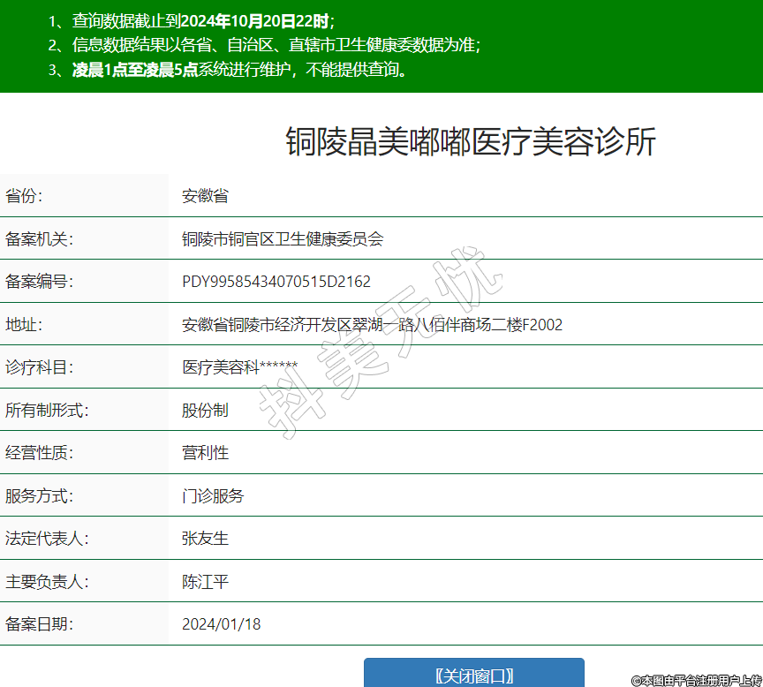Select legal representative name 张友生
This screenshot has height=687, width=763.
(x=205, y=539)
